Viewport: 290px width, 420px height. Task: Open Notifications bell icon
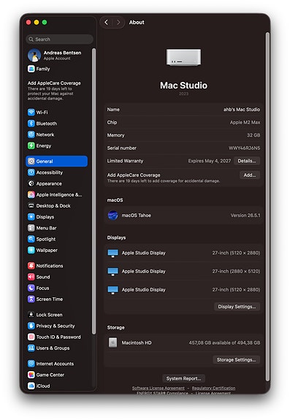click(31, 266)
